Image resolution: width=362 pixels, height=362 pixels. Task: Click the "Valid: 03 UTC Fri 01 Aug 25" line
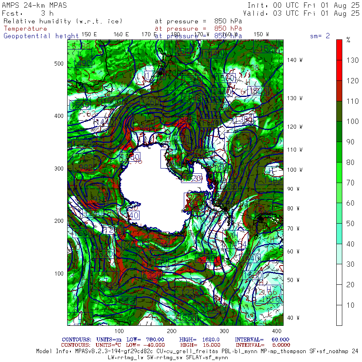coord(301,13)
